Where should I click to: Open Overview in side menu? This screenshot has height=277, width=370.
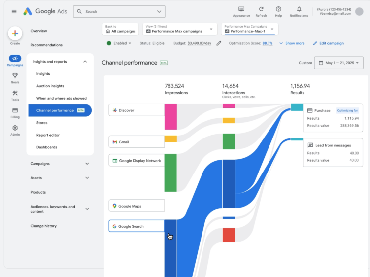click(x=39, y=31)
